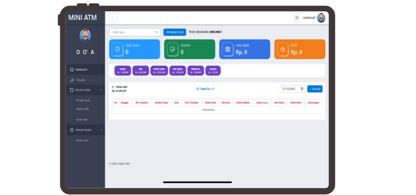Image resolution: width=416 pixels, height=195 pixels.
Task: Open Kelola Toko submenu item
Action: [82, 141]
